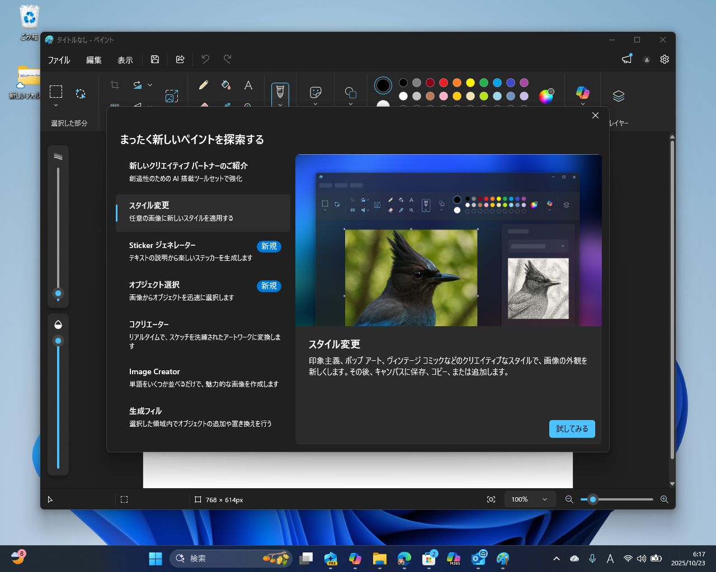Select the Eraser tool
This screenshot has width=716, height=572.
pyautogui.click(x=205, y=106)
